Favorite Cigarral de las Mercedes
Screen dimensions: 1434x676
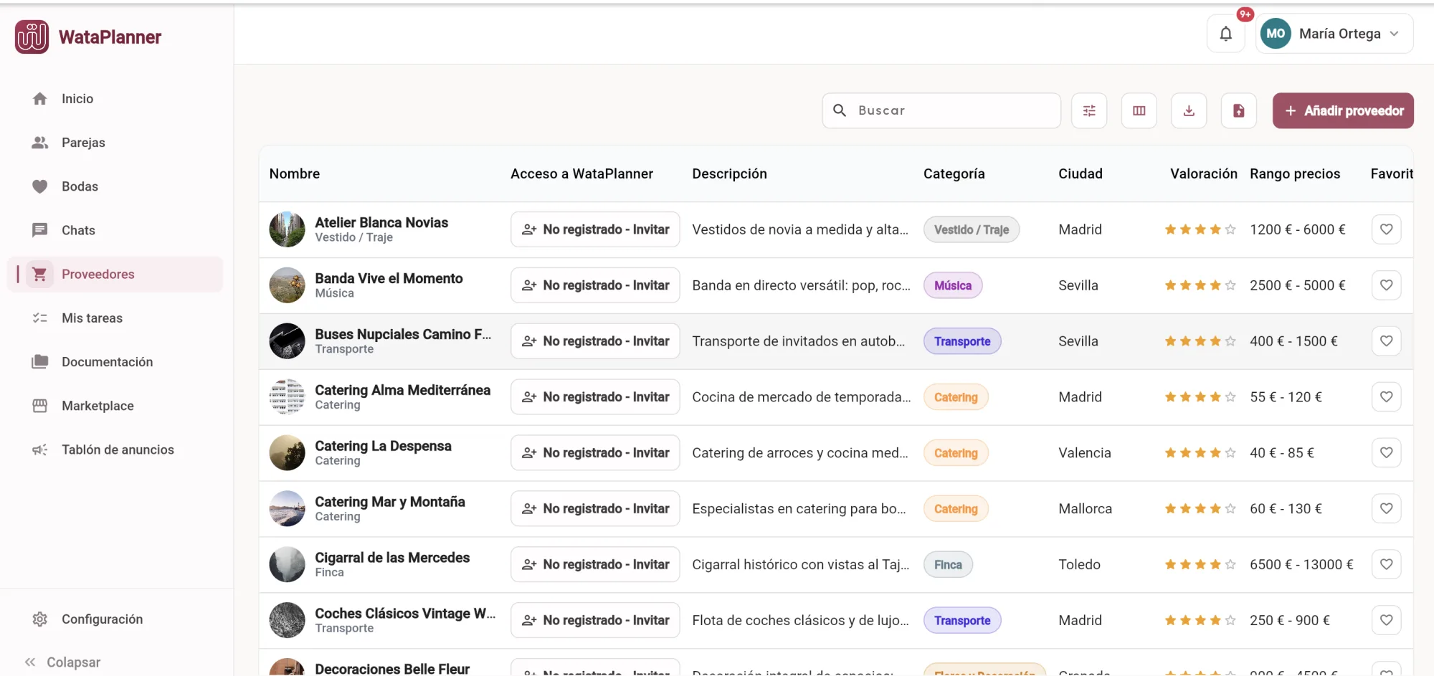pyautogui.click(x=1386, y=565)
